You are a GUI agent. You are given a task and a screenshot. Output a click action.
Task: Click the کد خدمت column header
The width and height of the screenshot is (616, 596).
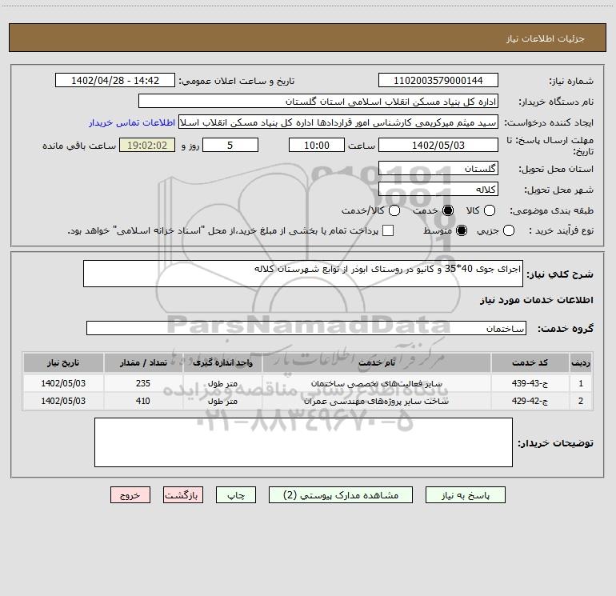pyautogui.click(x=530, y=362)
